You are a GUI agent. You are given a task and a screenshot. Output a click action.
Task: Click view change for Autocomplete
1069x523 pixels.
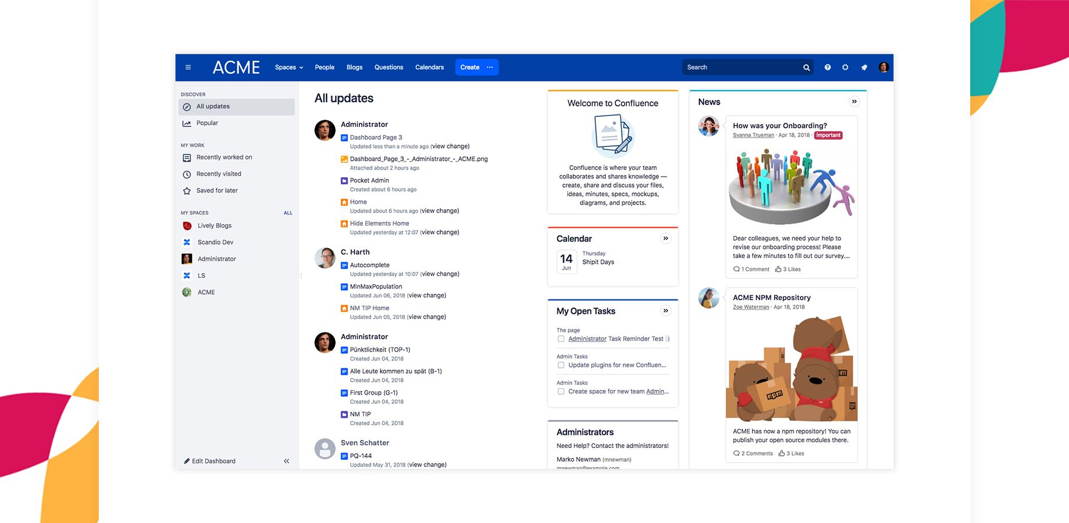(440, 274)
